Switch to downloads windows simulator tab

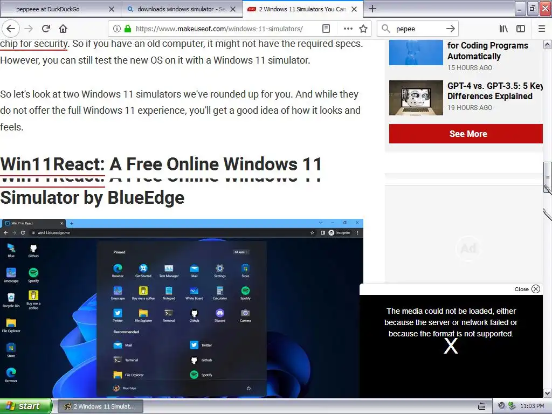(182, 9)
